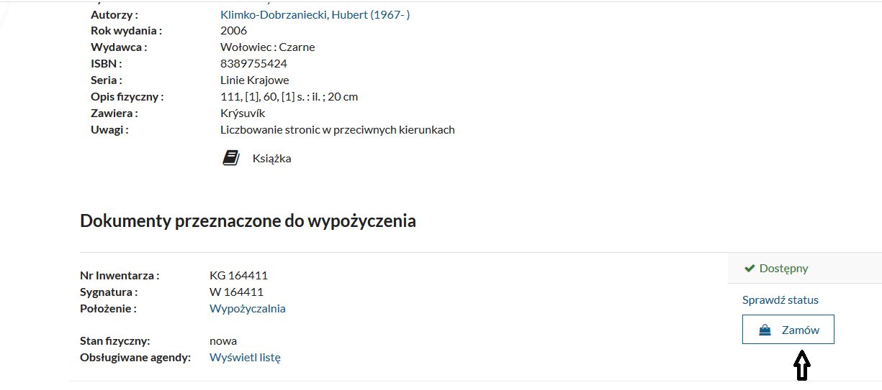
Task: Click the series name Linie Krajowe
Action: 254,80
